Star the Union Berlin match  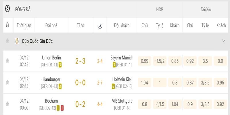[7, 61]
